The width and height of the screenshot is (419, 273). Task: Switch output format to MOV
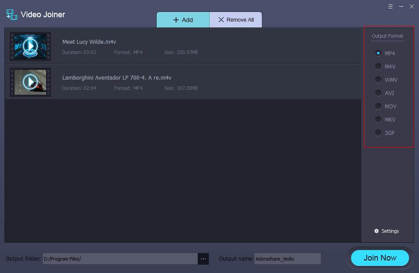(378, 106)
